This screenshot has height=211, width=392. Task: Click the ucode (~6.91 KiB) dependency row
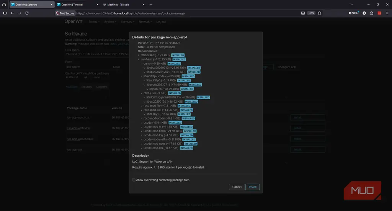coord(155,123)
